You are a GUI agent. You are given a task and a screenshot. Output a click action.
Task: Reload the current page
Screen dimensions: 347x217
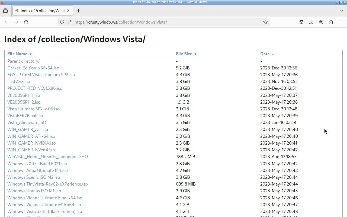click(26, 22)
